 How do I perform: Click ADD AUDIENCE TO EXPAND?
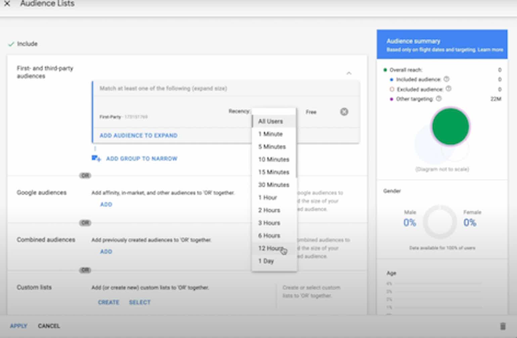coord(138,135)
